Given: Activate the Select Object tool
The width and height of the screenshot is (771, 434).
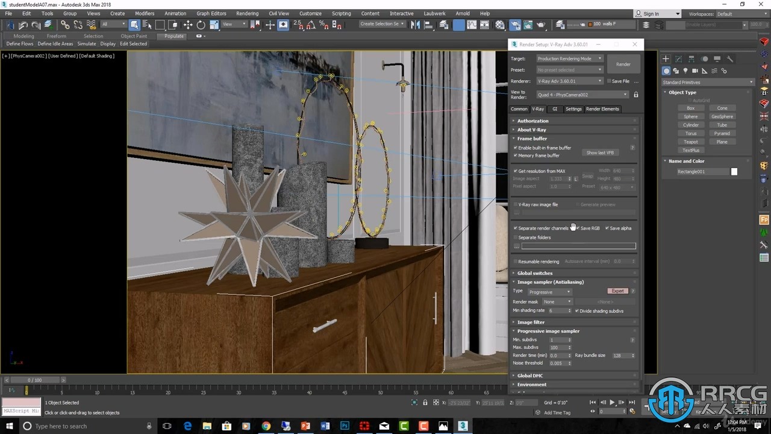Looking at the screenshot, I should 134,25.
